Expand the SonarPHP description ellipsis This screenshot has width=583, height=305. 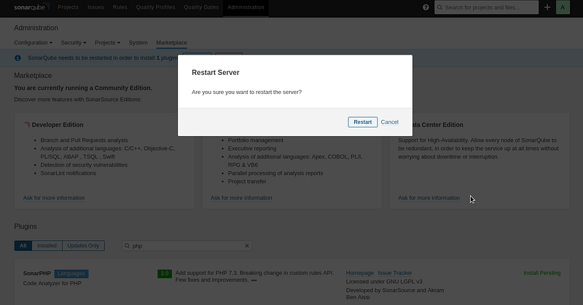pyautogui.click(x=254, y=280)
